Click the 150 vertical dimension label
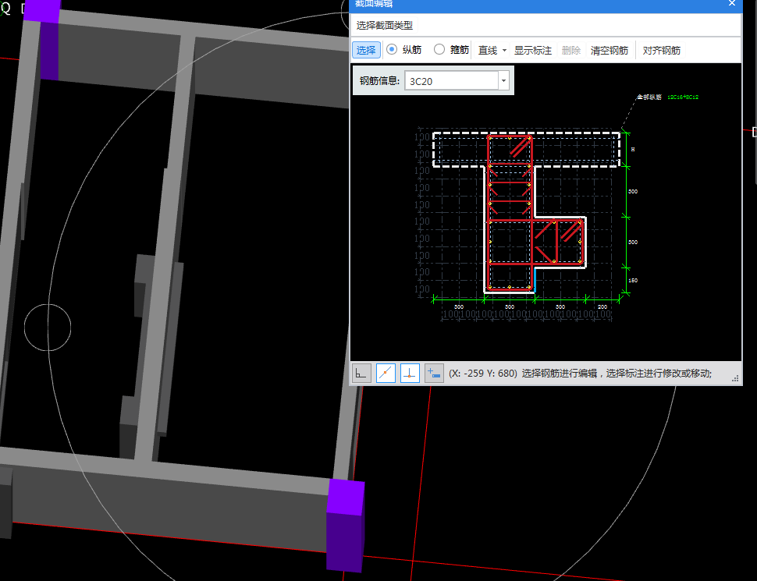Screen dimensions: 757x581 [x=633, y=281]
